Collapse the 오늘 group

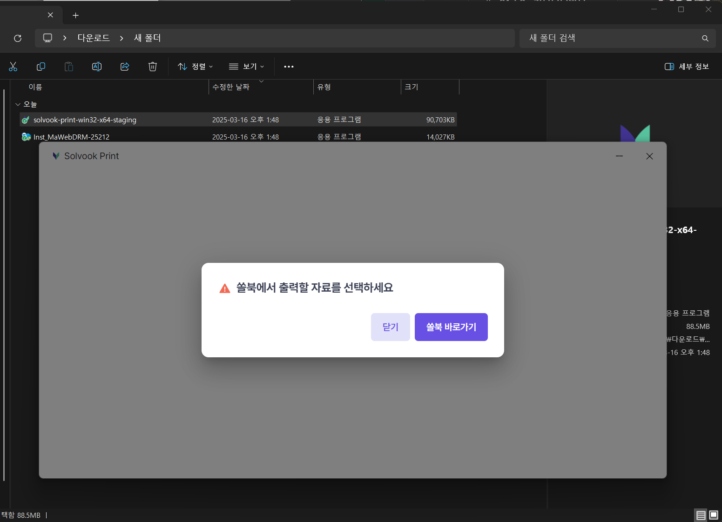click(18, 104)
